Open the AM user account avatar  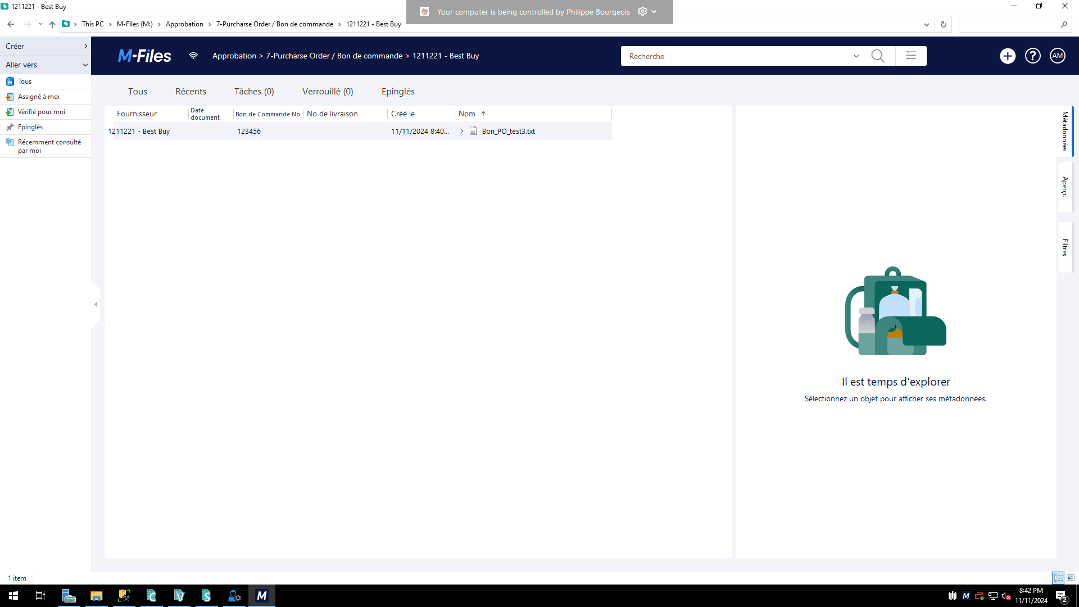click(x=1058, y=56)
